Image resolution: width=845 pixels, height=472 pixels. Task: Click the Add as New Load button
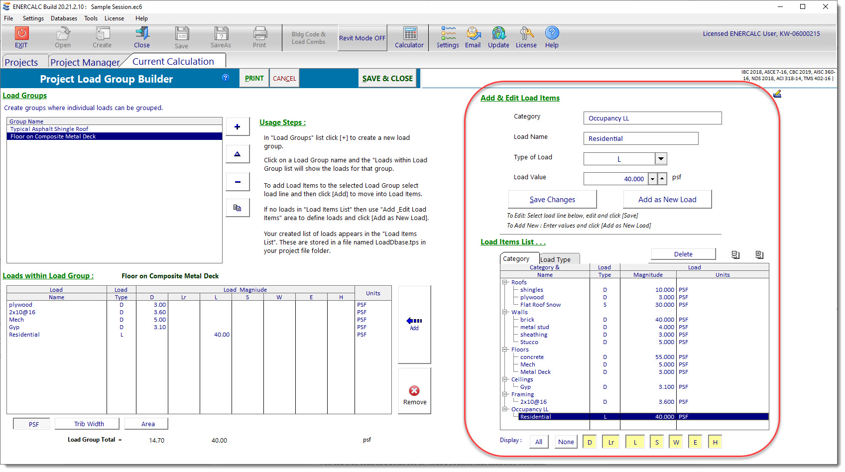667,199
